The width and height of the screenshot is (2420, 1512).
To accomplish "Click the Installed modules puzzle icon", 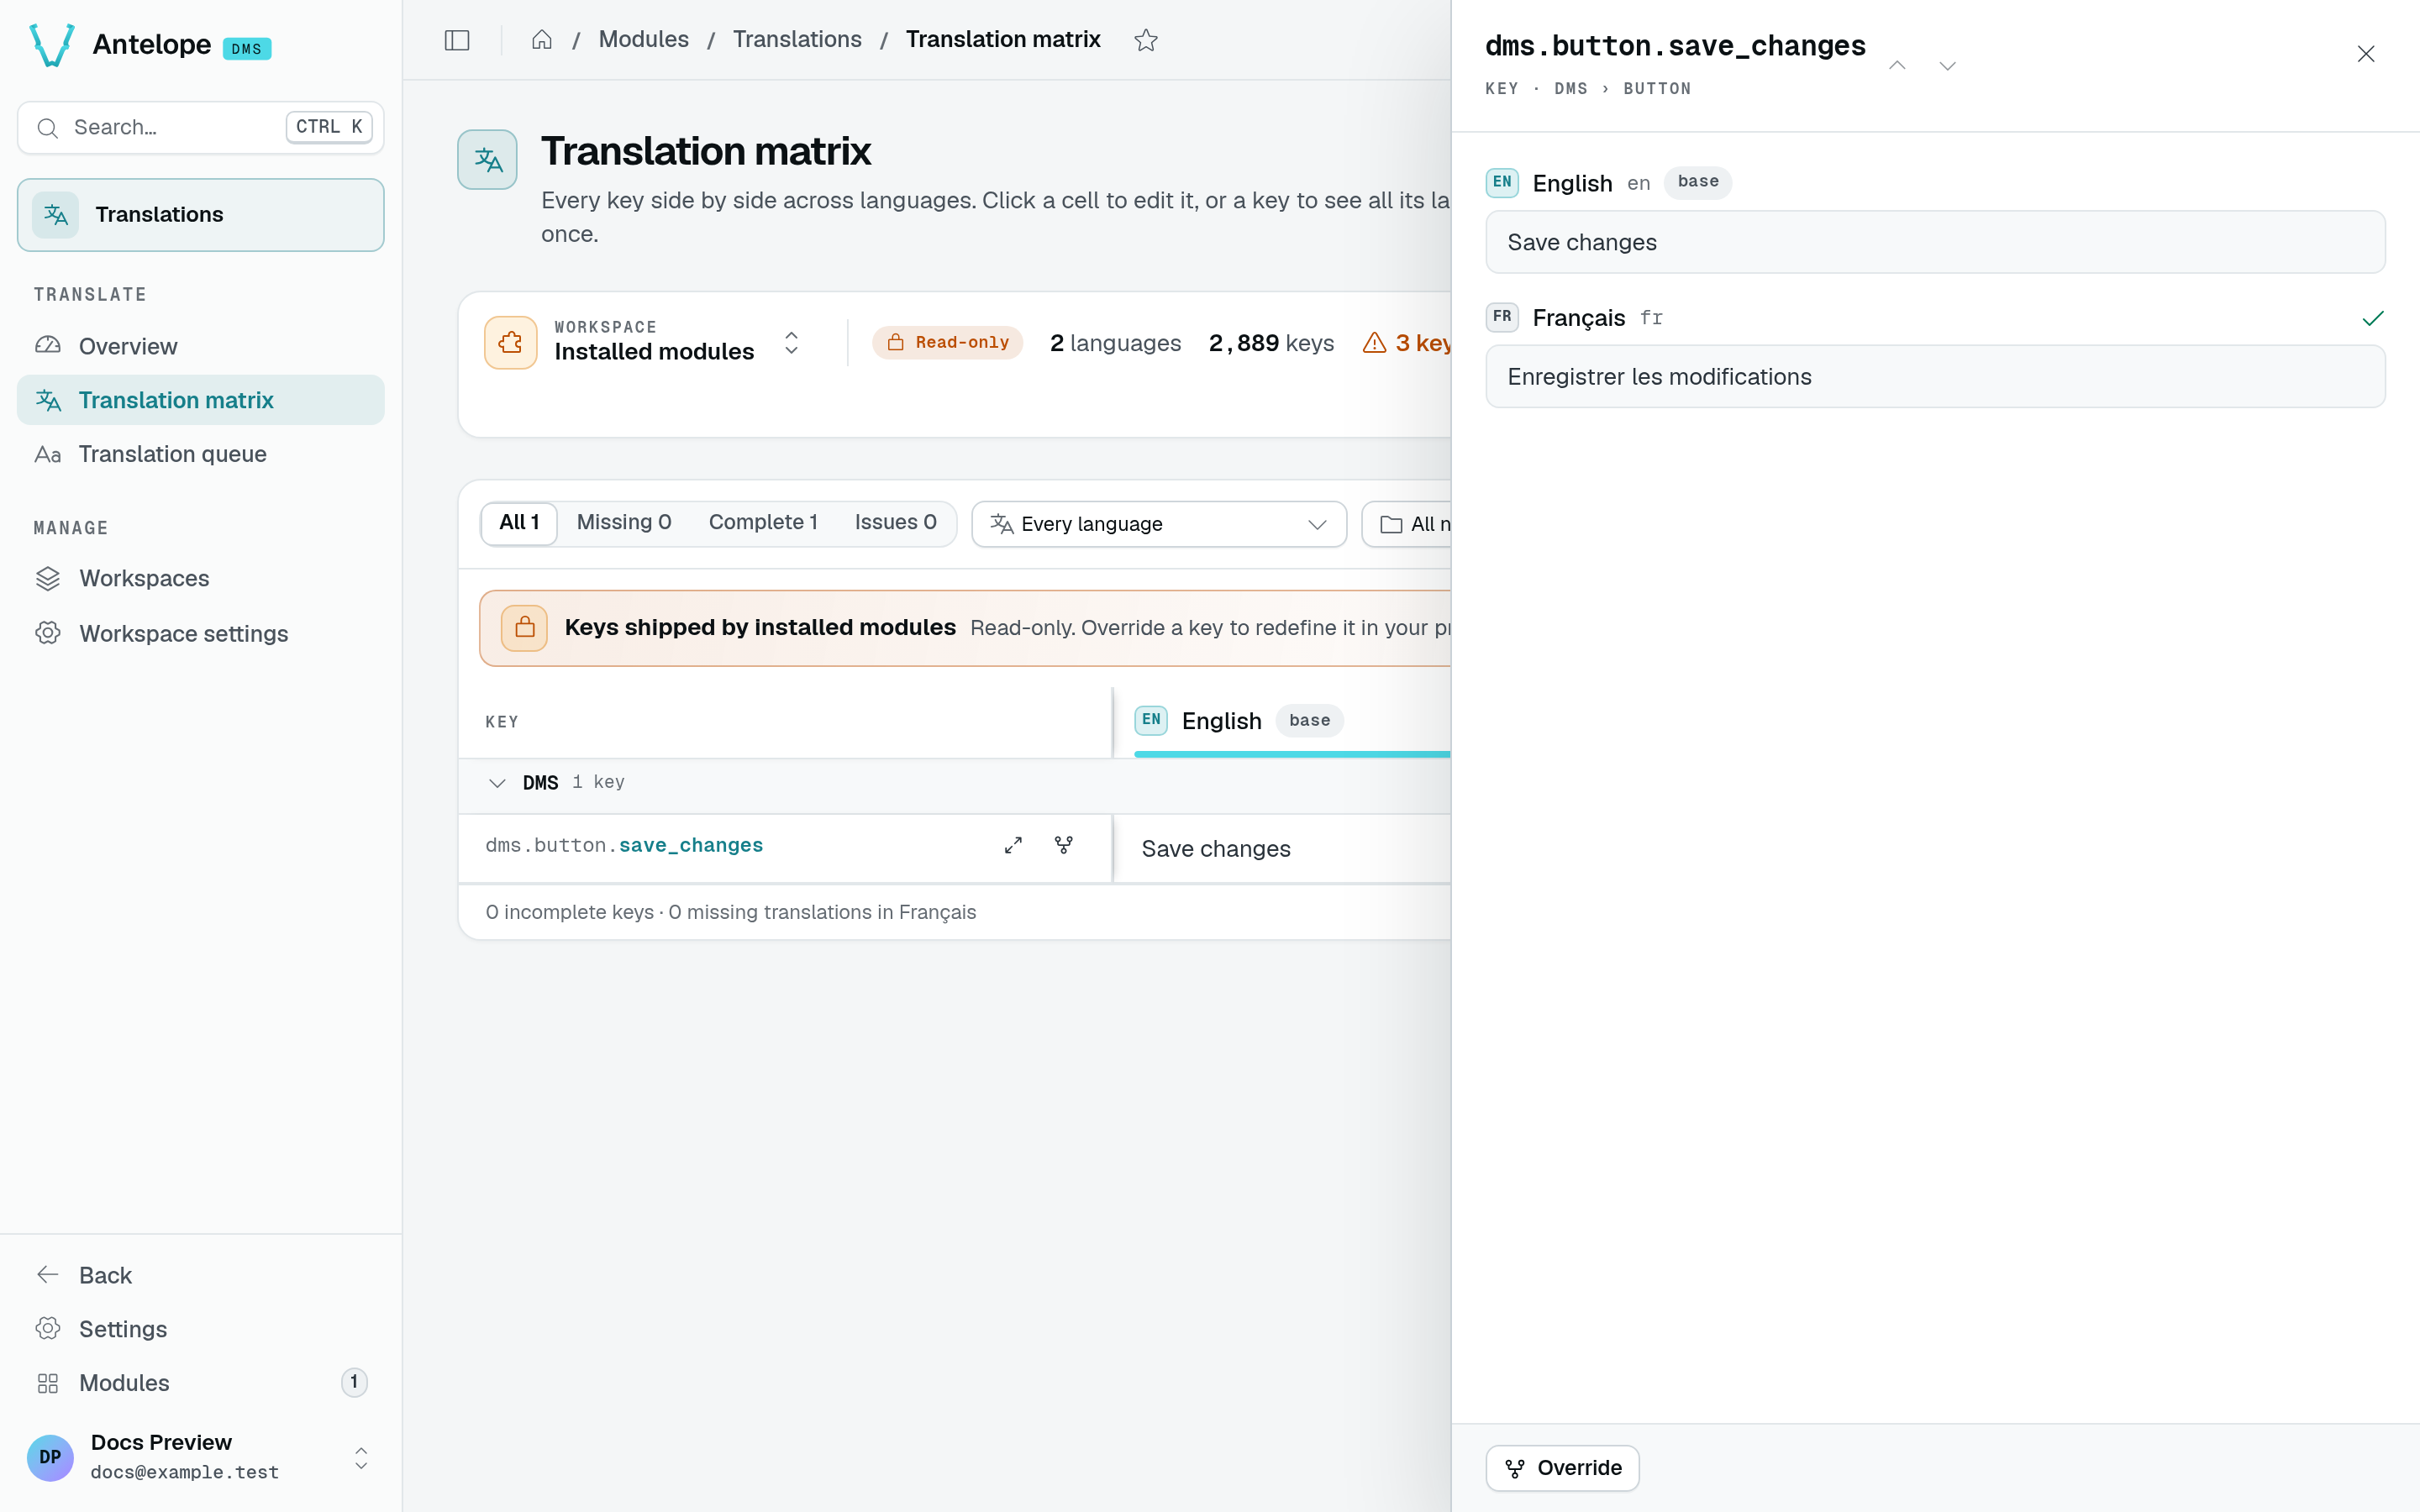I will [511, 343].
